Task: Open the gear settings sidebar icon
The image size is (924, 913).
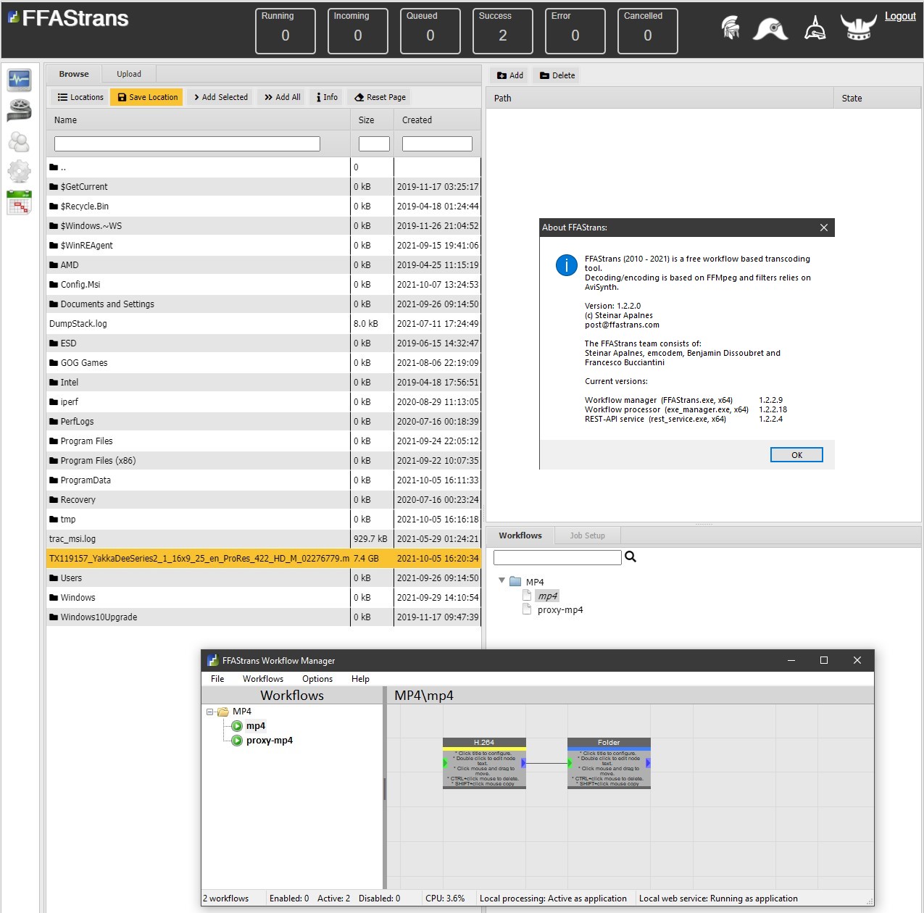Action: click(x=20, y=172)
